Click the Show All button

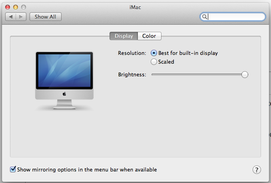point(46,17)
